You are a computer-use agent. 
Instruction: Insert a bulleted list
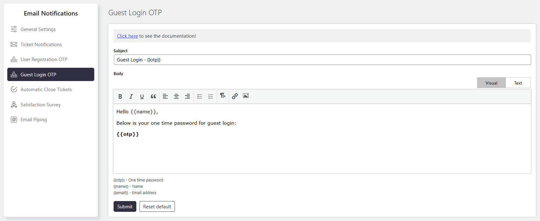click(200, 96)
